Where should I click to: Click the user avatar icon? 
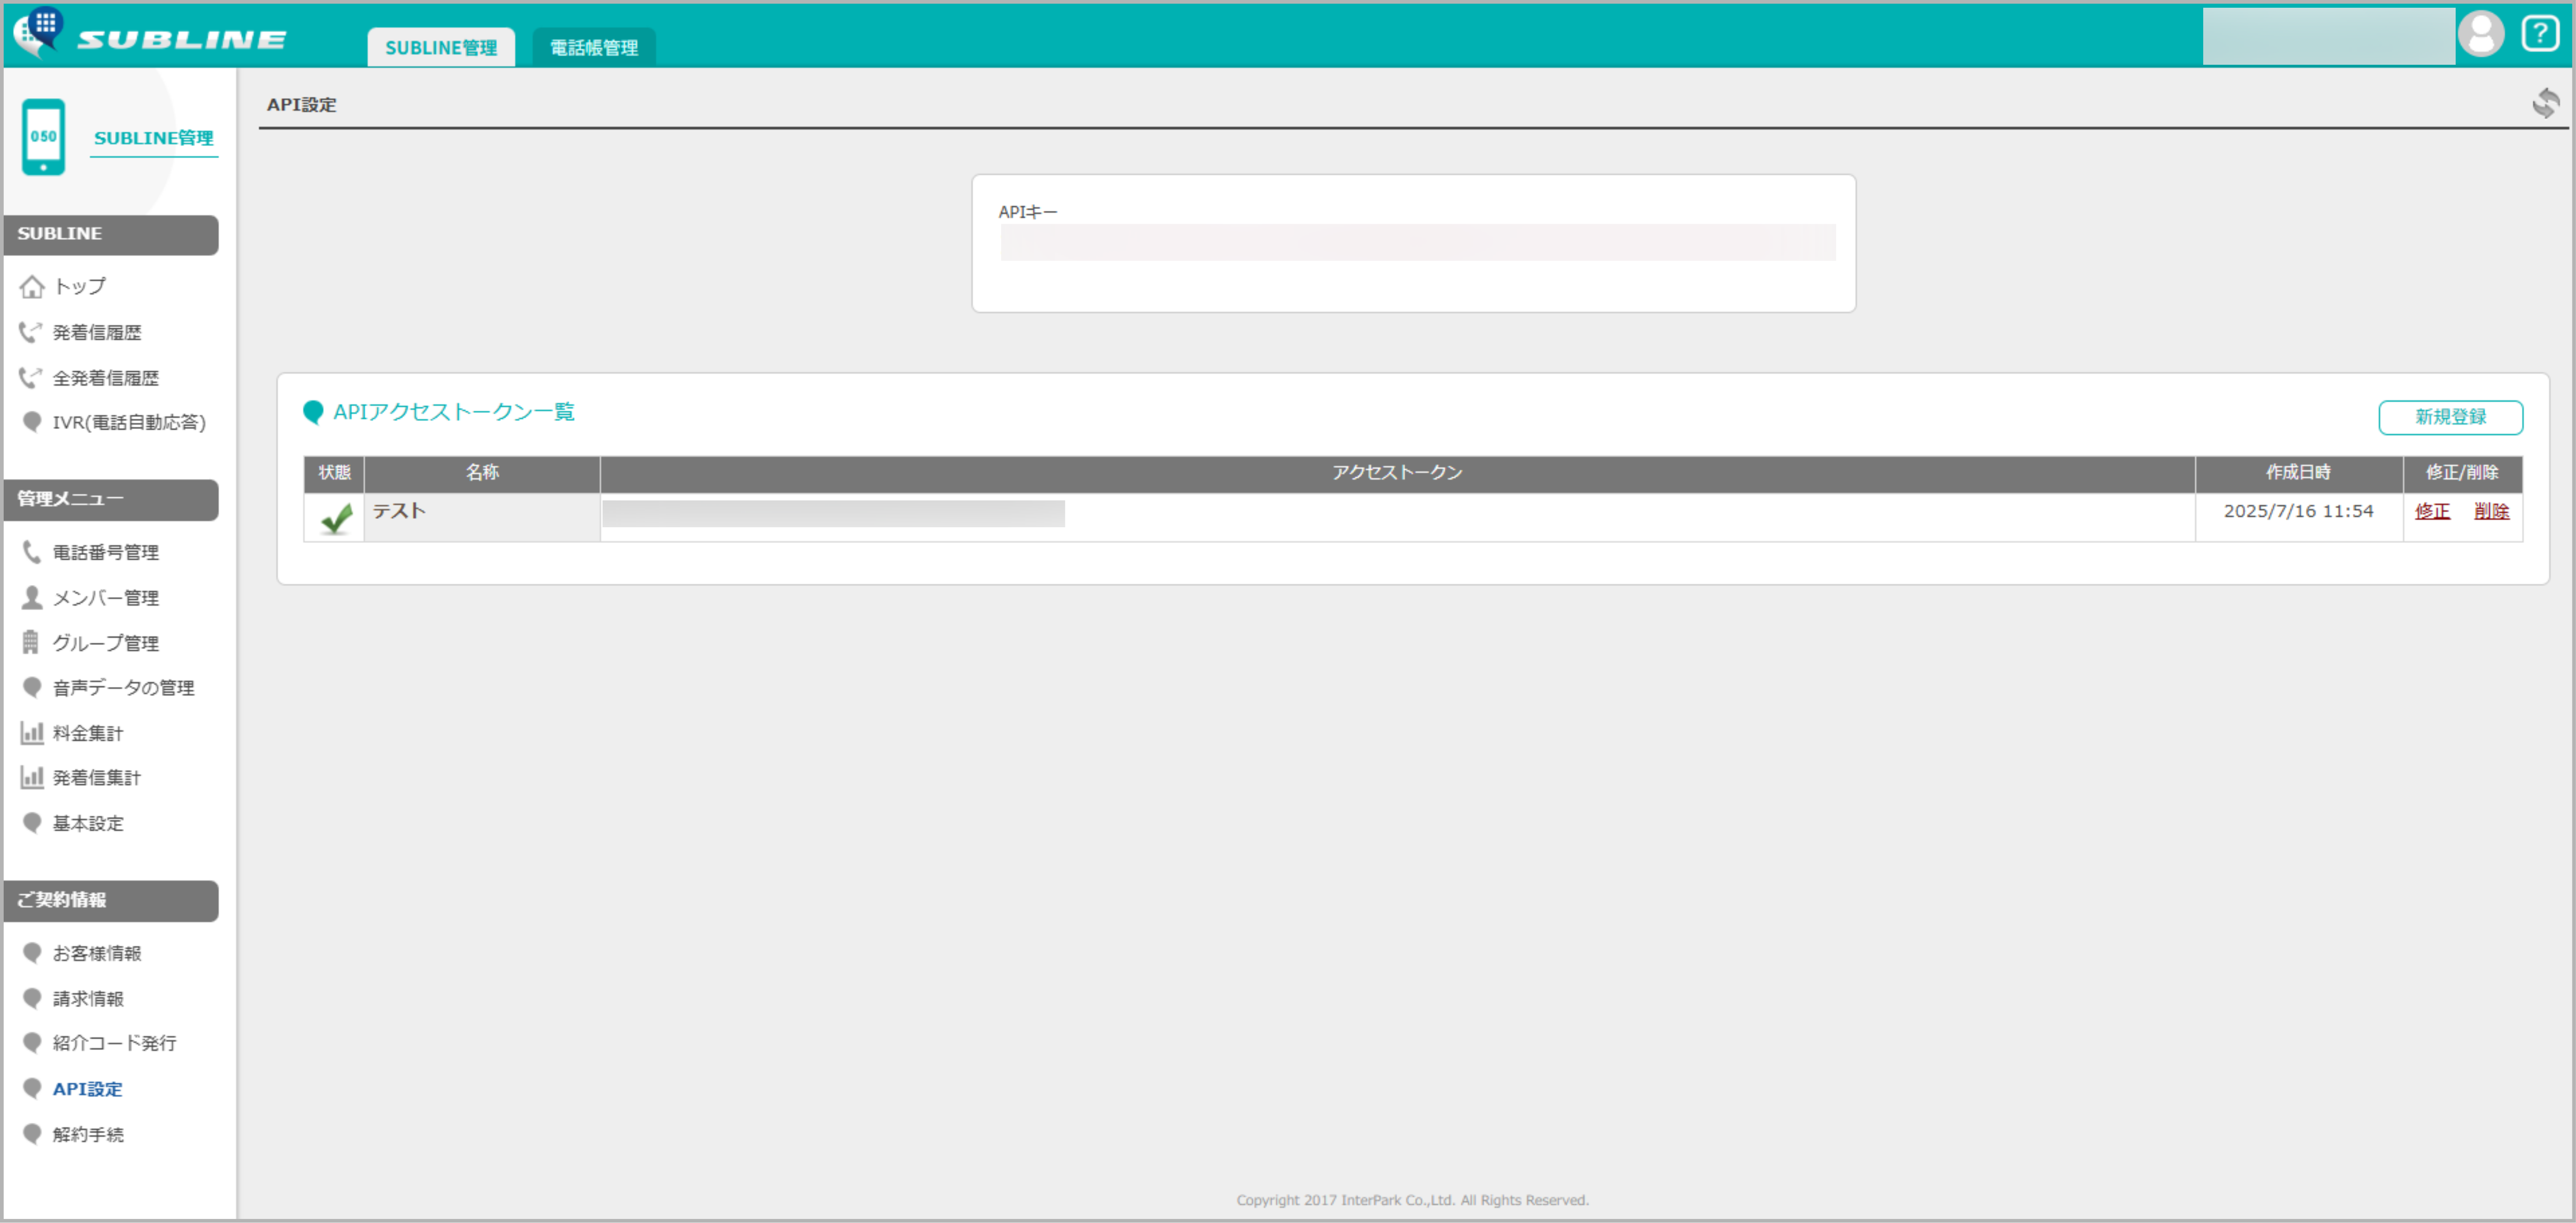[x=2481, y=33]
